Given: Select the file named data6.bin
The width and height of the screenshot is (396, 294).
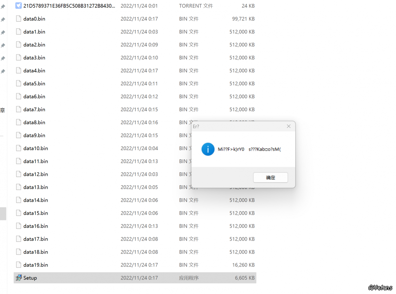Looking at the screenshot, I should point(34,96).
